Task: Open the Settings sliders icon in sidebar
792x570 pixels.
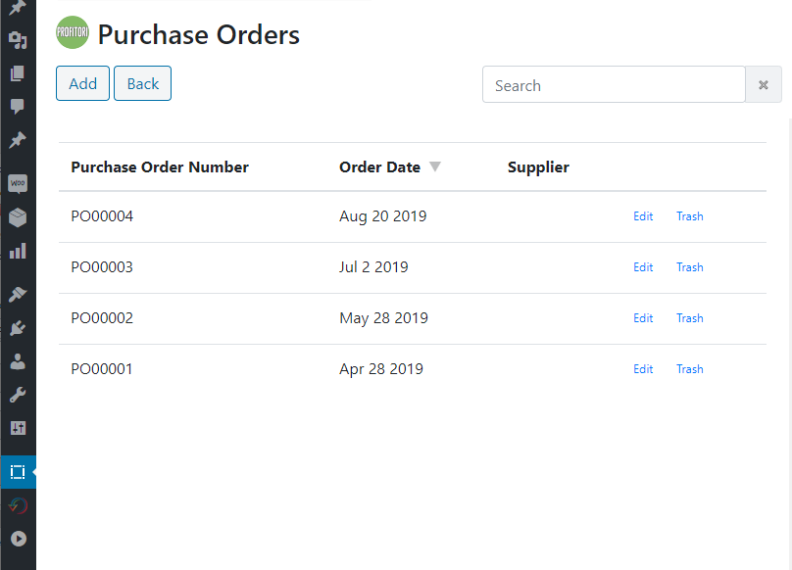Action: point(18,428)
